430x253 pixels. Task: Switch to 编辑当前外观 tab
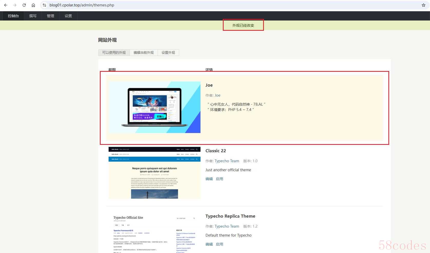(x=144, y=53)
